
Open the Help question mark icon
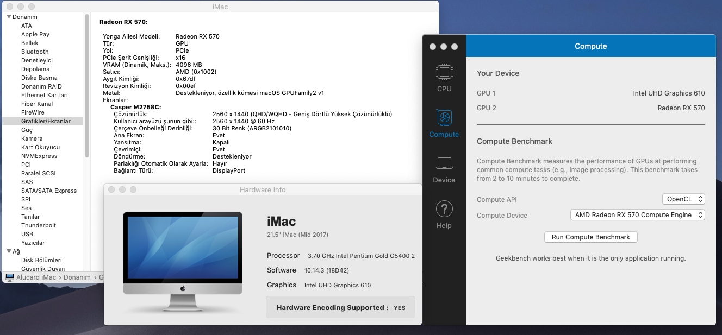pyautogui.click(x=444, y=214)
